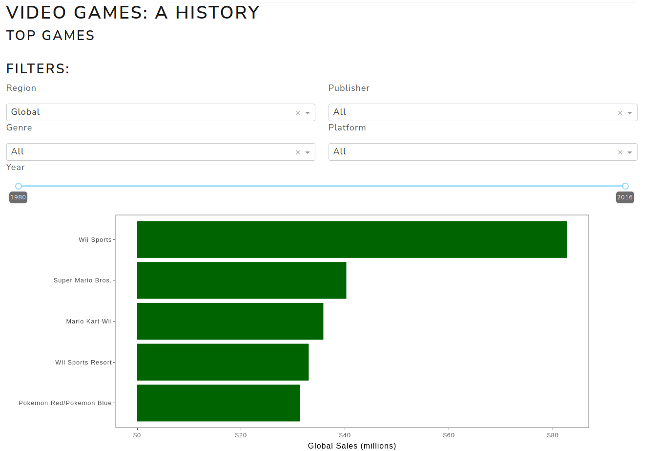Click the '$20' axis tick label
Viewport: 660px width, 451px height.
tap(241, 435)
